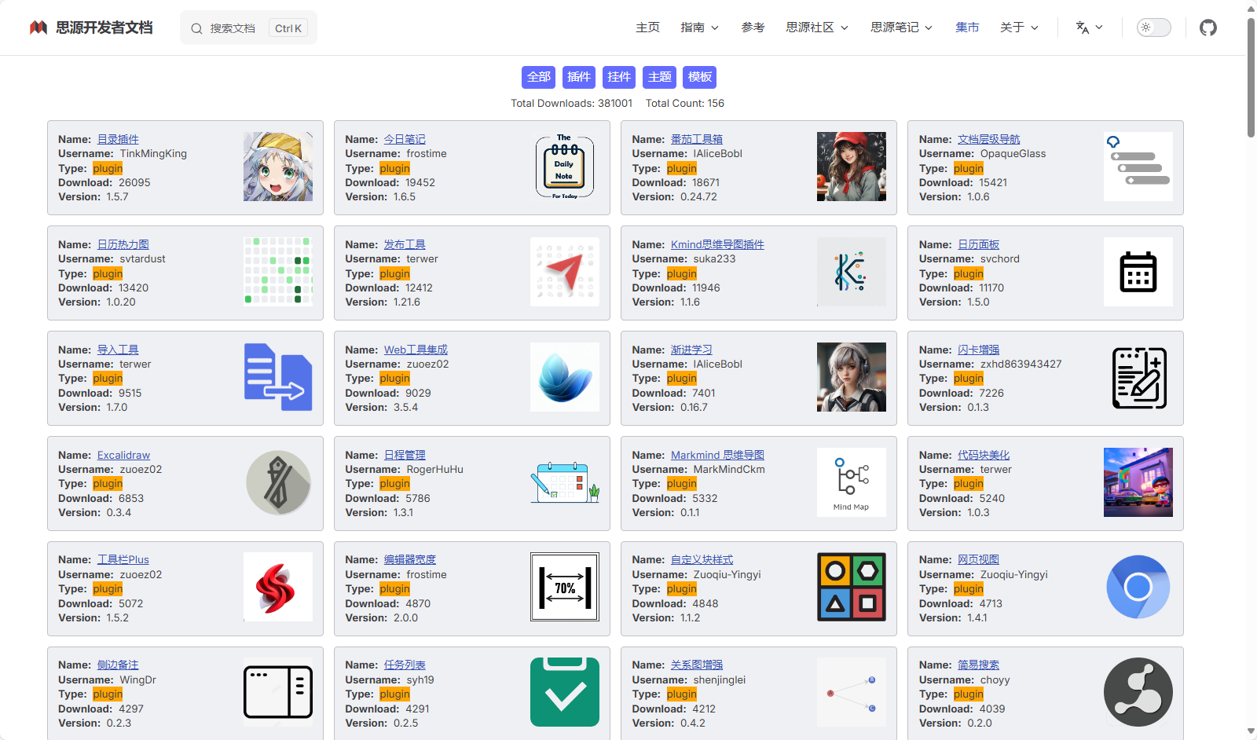
Task: Filter by 插件 tab
Action: coord(579,77)
